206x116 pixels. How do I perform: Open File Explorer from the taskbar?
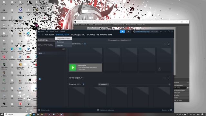(42, 114)
